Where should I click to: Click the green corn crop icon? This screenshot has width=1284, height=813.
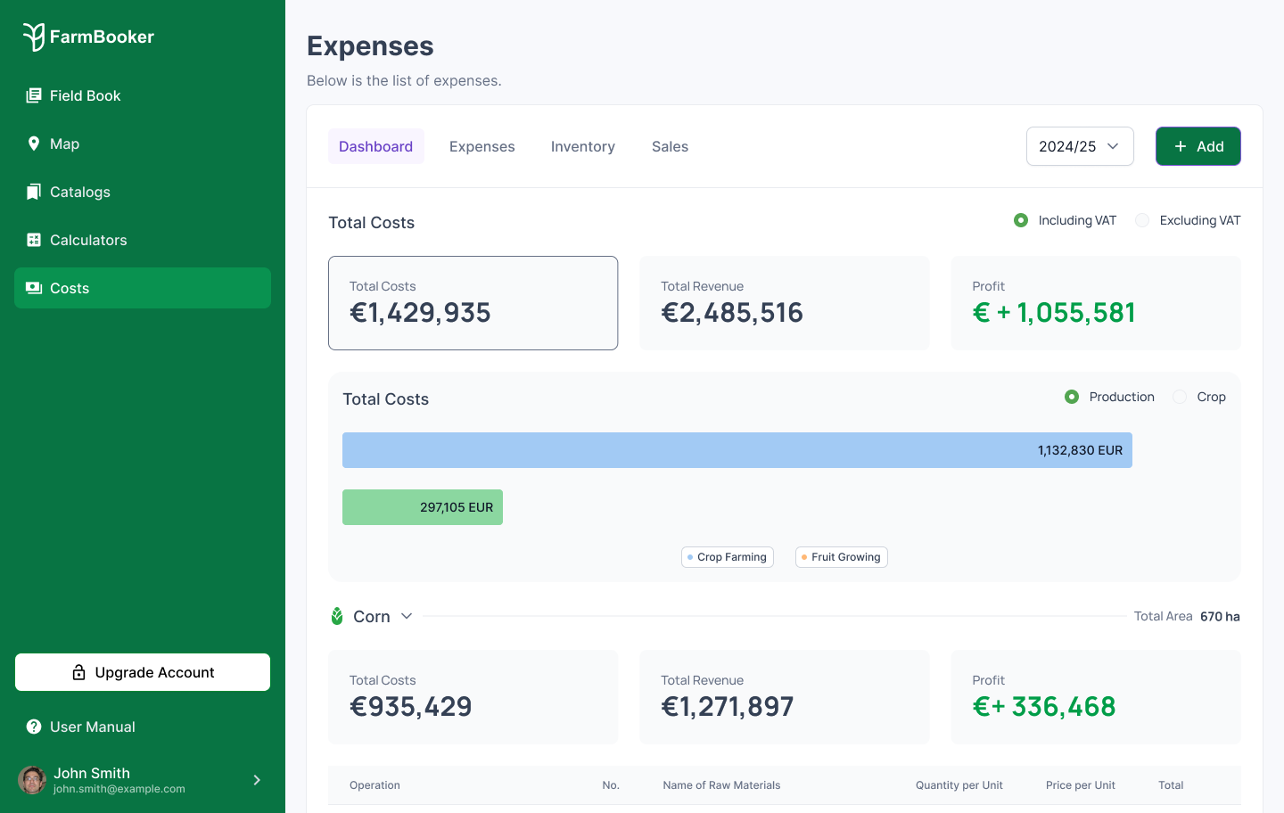click(337, 616)
